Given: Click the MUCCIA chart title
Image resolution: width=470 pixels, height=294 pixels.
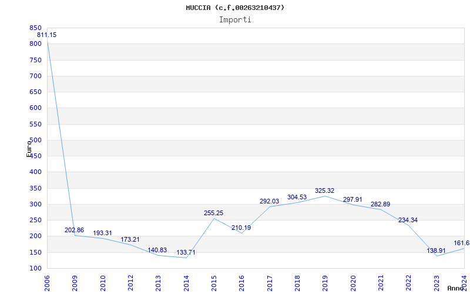Looking at the screenshot, I should coord(235,8).
